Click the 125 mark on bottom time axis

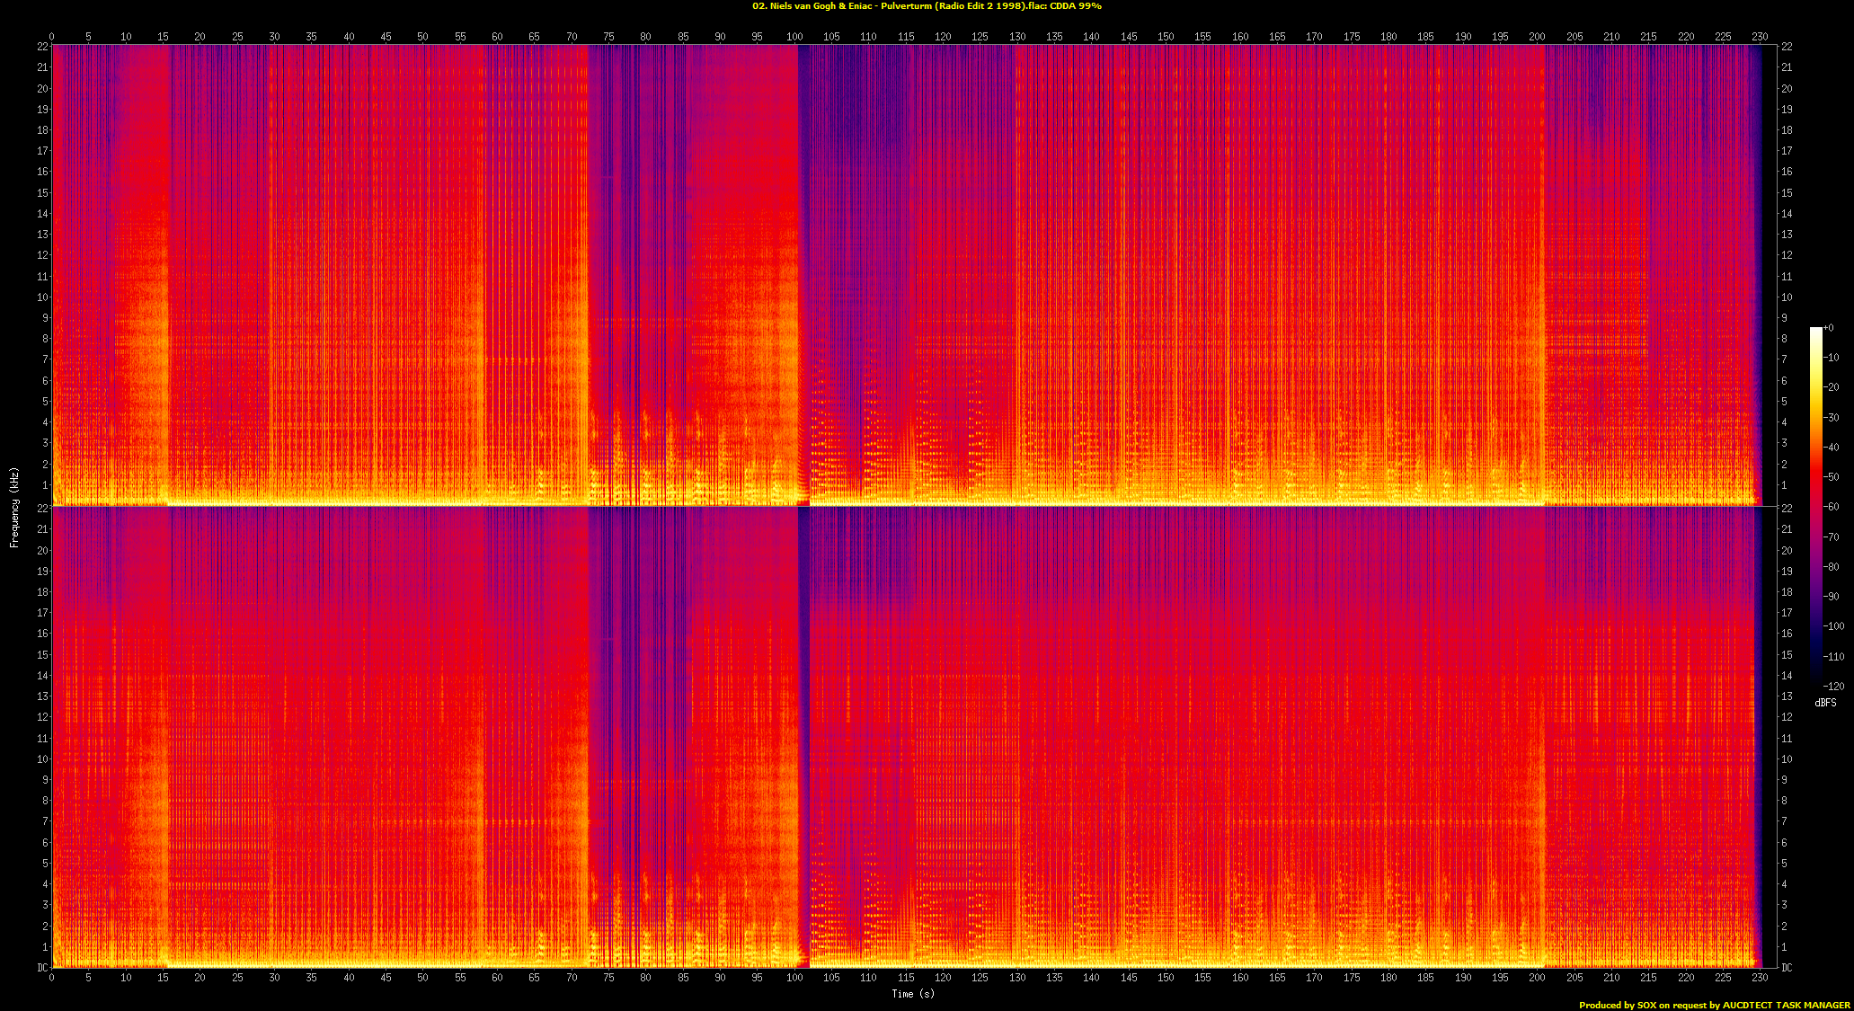point(980,977)
